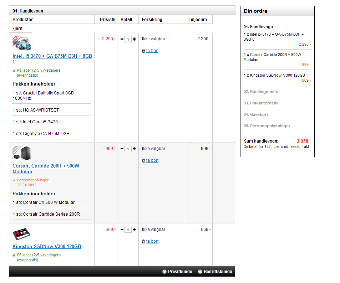This screenshot has width=340, height=283.
Task: Increase quantity of Intel i5-3470 bundle
Action: pos(134,39)
